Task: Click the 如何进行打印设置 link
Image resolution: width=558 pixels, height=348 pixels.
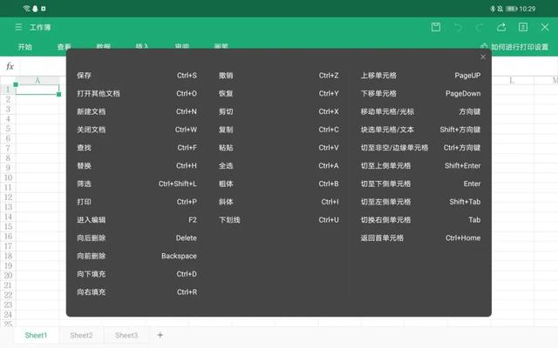Action: tap(520, 47)
